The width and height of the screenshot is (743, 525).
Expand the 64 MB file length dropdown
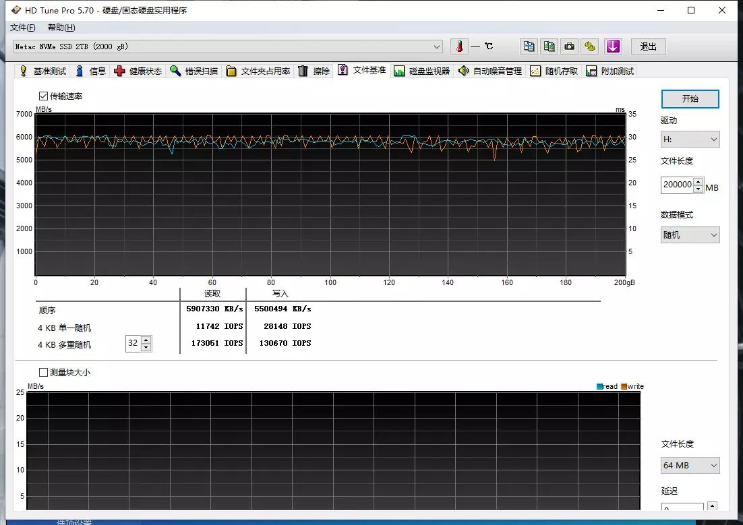click(690, 466)
